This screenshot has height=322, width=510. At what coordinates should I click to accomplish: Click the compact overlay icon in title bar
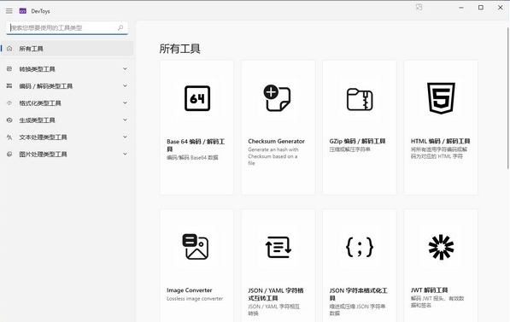[x=419, y=7]
